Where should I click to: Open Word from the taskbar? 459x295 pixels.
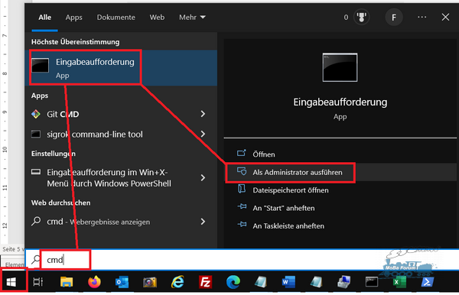[x=288, y=282]
